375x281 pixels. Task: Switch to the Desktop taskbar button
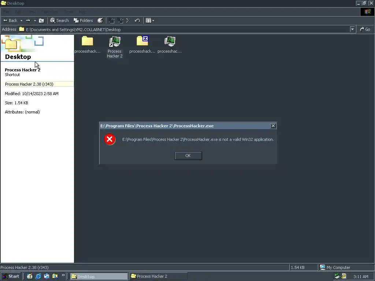pos(99,277)
